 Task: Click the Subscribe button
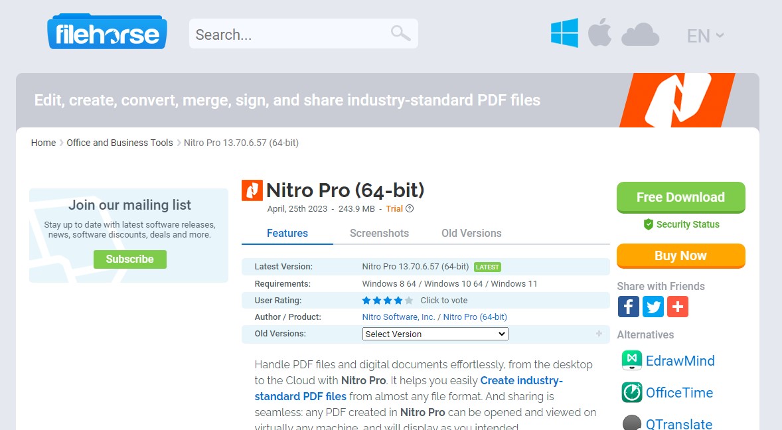click(129, 259)
